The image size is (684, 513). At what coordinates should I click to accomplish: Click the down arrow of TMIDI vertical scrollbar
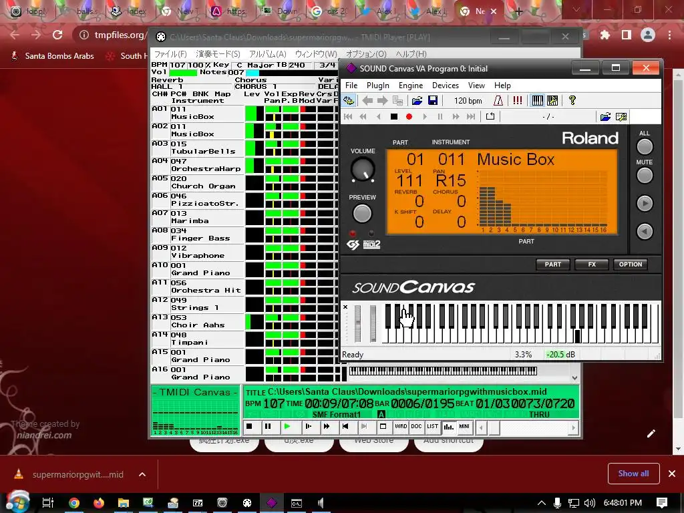pyautogui.click(x=575, y=378)
